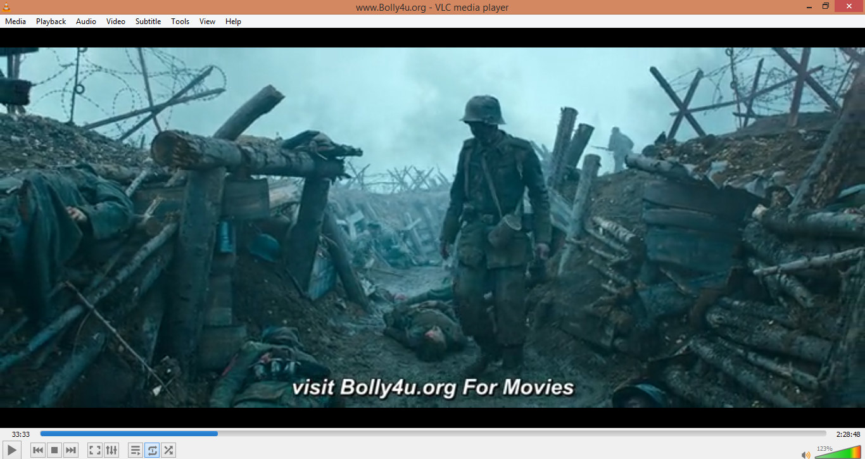Click the VLC cone icon in title bar
Viewport: 865px width, 459px height.
pyautogui.click(x=6, y=7)
